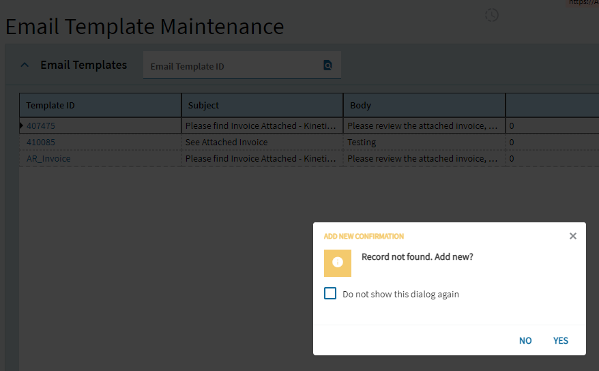Screen dimensions: 599x371
Task: Enable 'Do not show this dialog again'
Action: [330, 293]
